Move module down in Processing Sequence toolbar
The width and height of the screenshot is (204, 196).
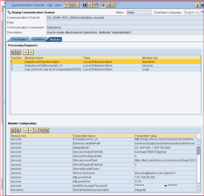pos(31,52)
